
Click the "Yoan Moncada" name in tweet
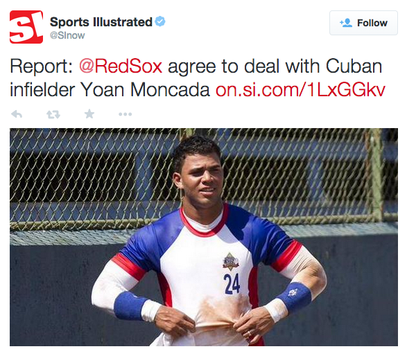point(145,90)
